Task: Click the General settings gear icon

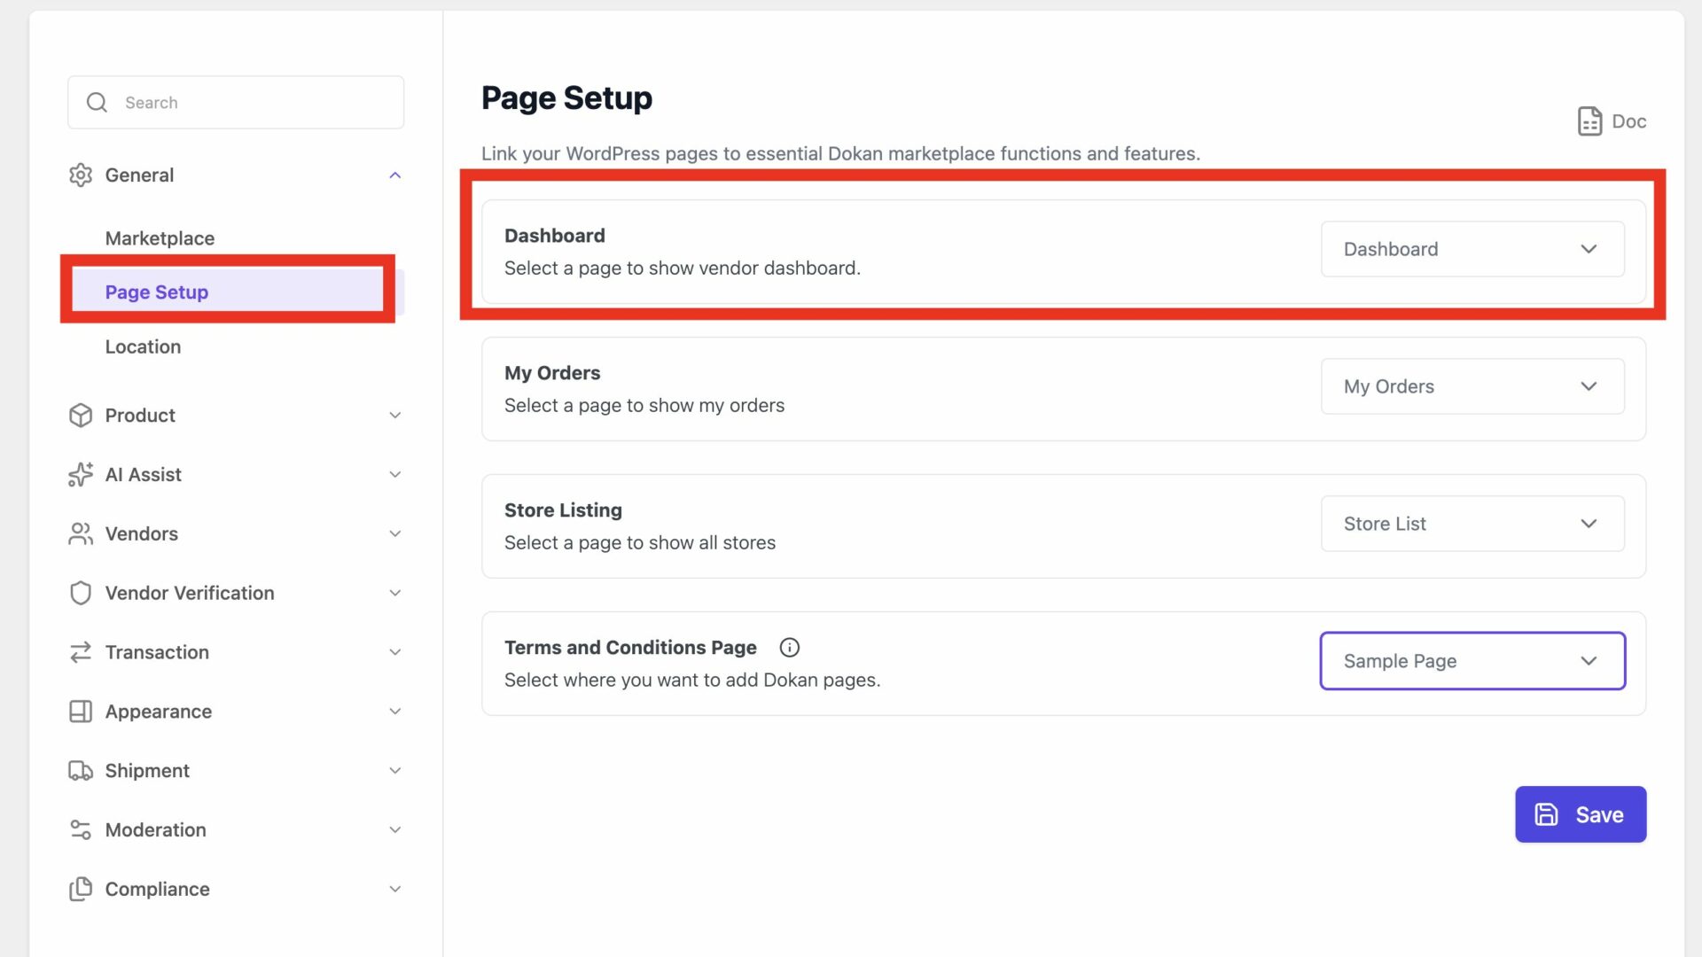Action: coord(81,175)
